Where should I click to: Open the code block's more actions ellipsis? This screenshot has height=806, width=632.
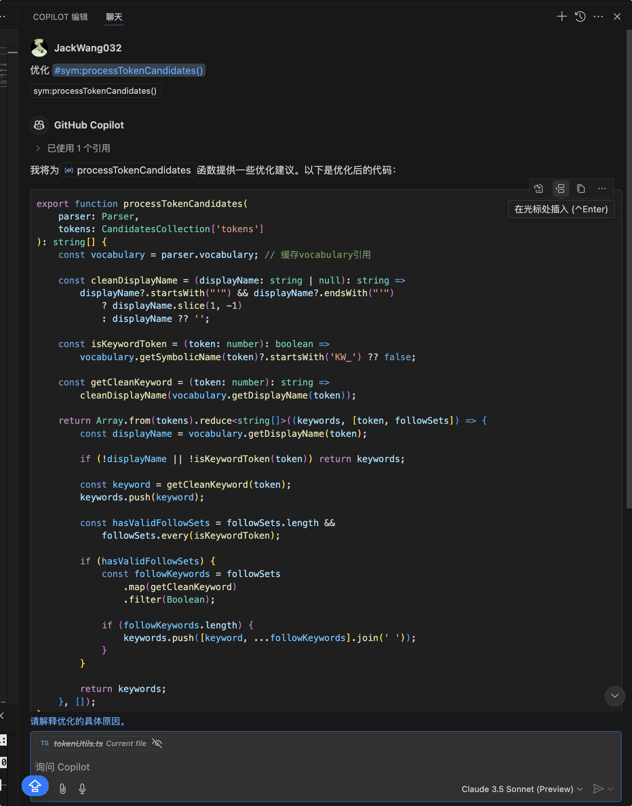point(602,188)
